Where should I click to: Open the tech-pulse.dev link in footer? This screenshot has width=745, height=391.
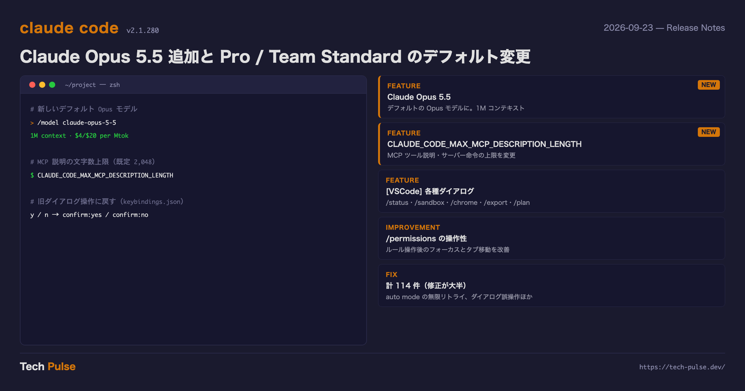click(x=682, y=367)
